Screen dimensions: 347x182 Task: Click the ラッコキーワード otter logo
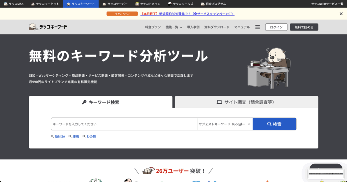48,27
